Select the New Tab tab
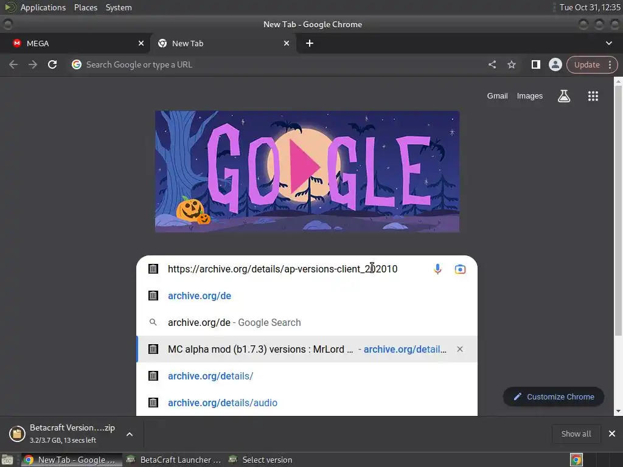 (223, 43)
